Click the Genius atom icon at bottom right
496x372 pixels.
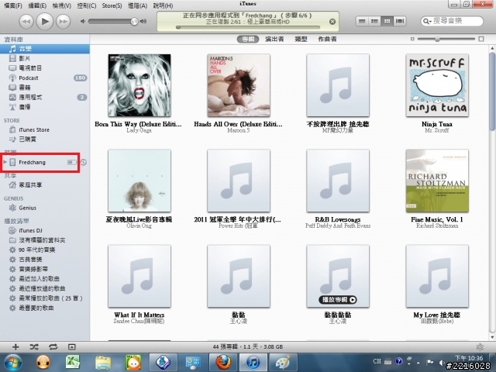pyautogui.click(x=480, y=347)
